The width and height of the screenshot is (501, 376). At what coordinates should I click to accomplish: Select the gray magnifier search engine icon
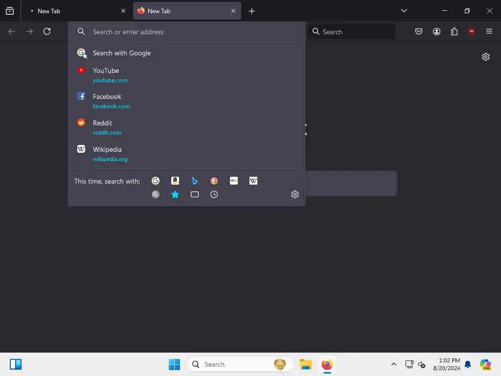(x=156, y=194)
